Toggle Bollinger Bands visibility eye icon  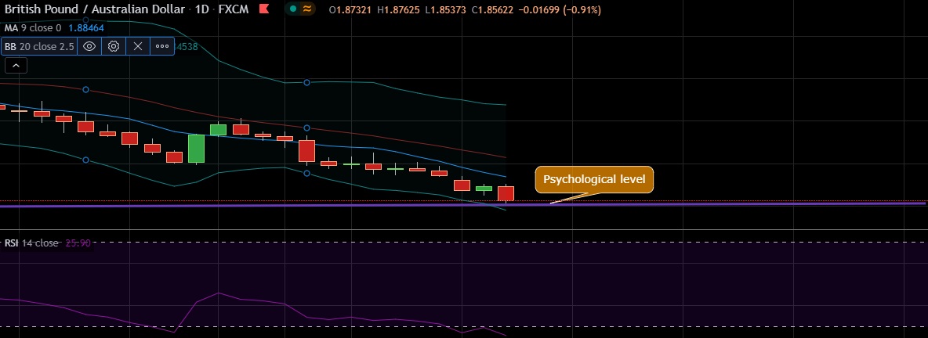89,46
